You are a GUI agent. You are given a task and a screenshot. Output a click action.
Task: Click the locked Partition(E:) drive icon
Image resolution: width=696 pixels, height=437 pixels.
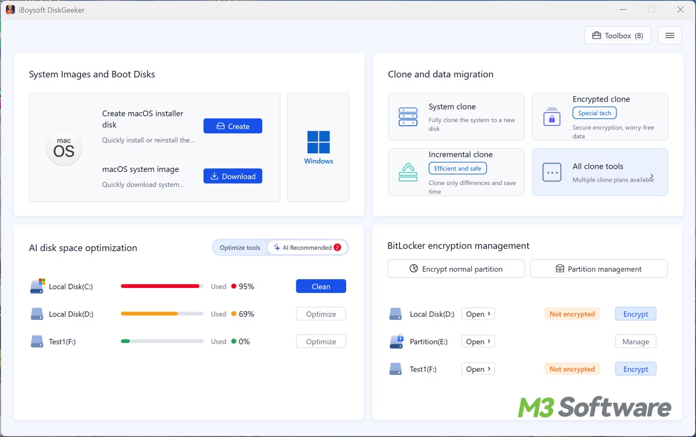396,341
